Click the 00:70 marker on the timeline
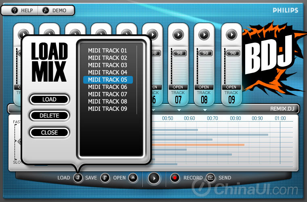This screenshot has height=202, width=307. 212,118
